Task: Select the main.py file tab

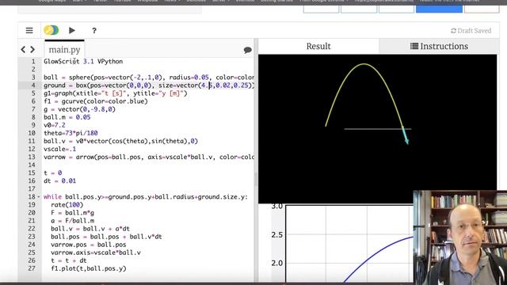Action: click(64, 49)
